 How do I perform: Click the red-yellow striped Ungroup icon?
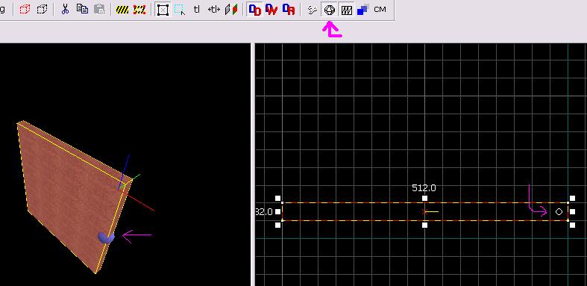(139, 10)
